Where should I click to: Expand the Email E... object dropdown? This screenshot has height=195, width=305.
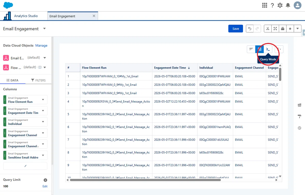45,58
